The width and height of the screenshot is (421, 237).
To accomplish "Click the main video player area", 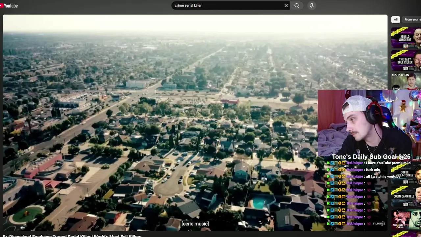I will pyautogui.click(x=195, y=122).
